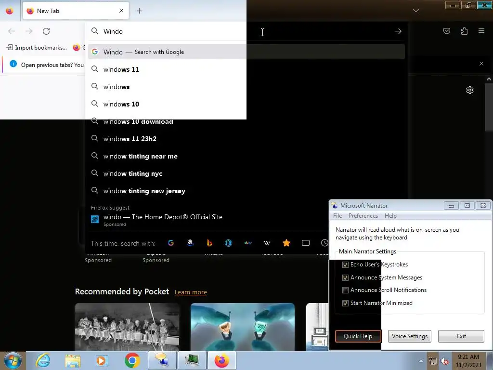Search this time with Amazon
493x370 pixels.
190,243
